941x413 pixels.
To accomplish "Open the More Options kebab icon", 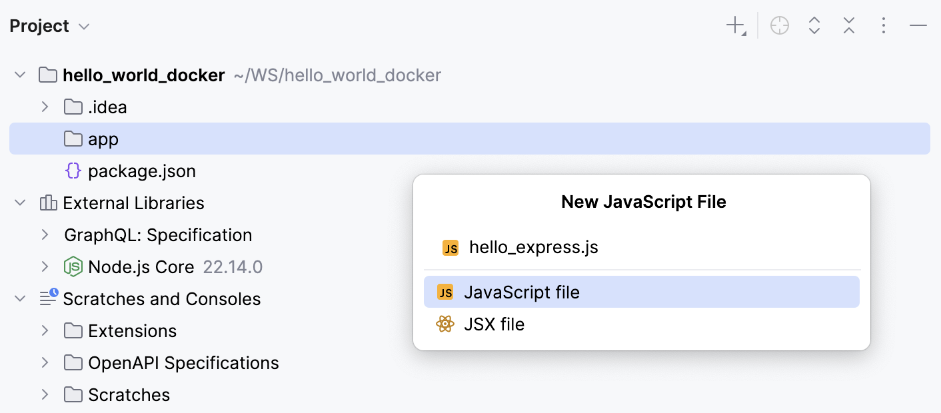I will 884,25.
